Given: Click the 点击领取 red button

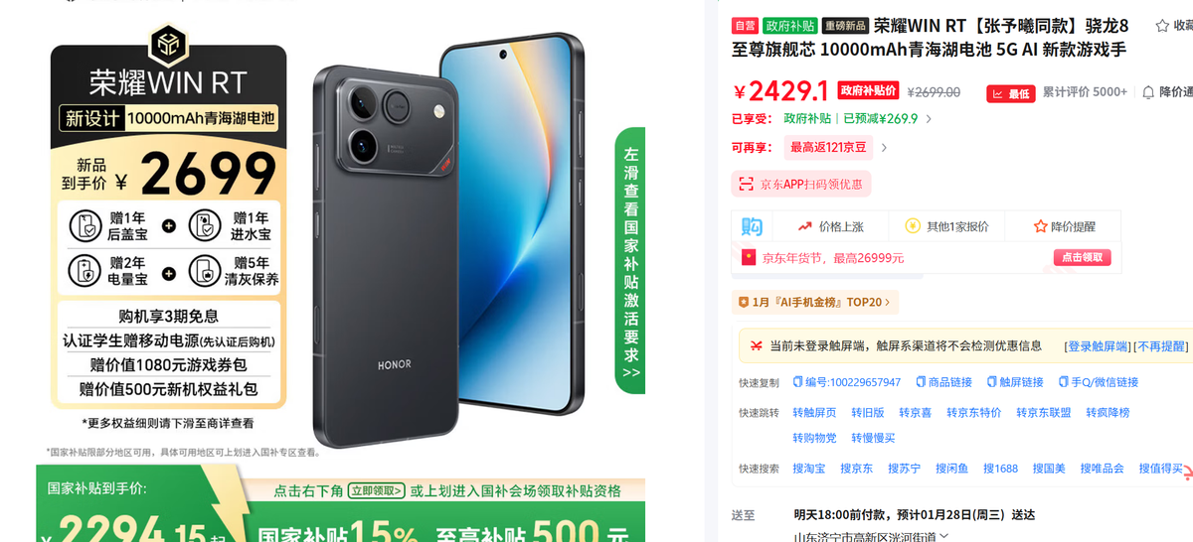Looking at the screenshot, I should pyautogui.click(x=1083, y=257).
